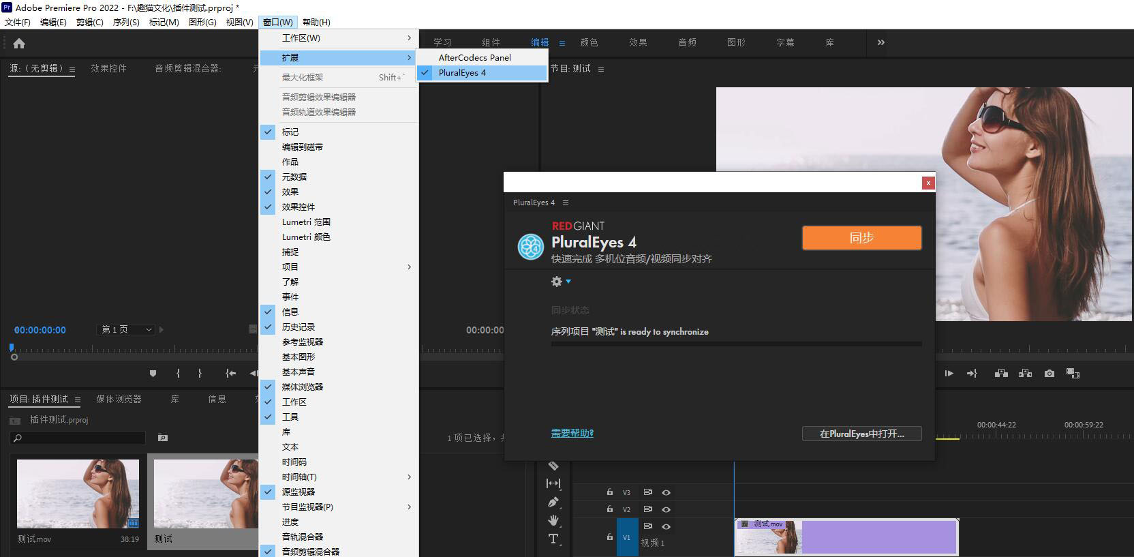Click the source monitor zoom scroll handle
Viewport: 1134px width, 557px height.
coord(14,357)
